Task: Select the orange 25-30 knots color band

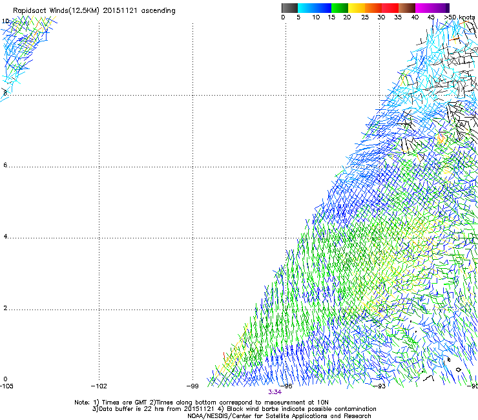Action: [x=373, y=8]
